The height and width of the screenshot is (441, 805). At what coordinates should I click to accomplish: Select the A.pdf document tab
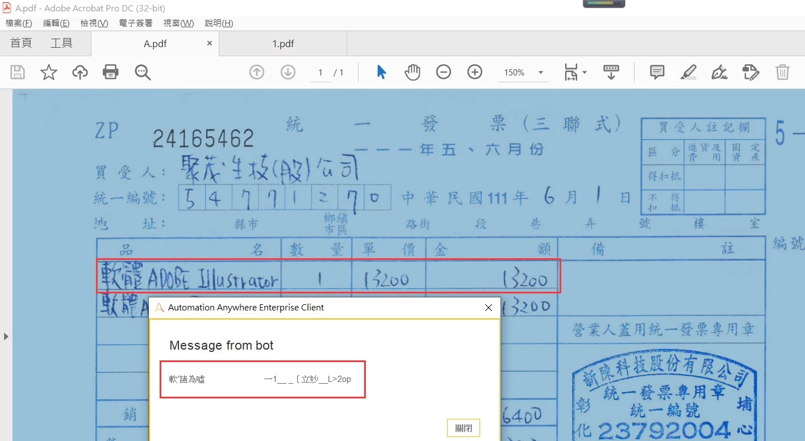click(x=155, y=44)
